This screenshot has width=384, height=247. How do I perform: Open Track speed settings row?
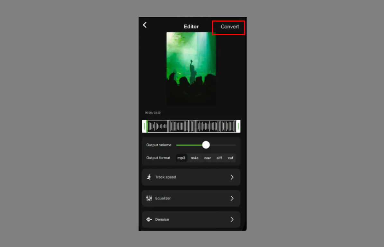click(191, 177)
